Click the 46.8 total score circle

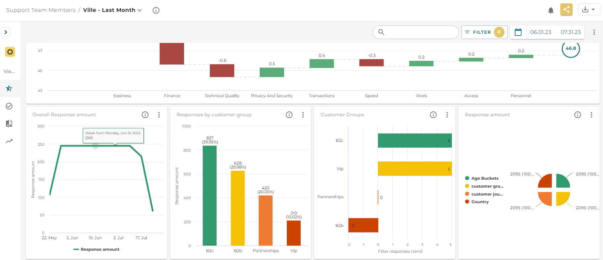click(x=571, y=49)
